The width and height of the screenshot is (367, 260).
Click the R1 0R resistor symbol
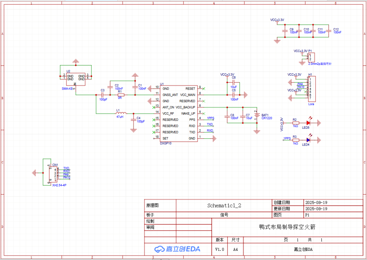[121, 95]
